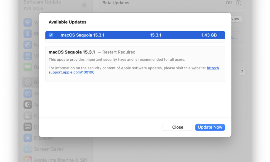Viewport: 270px width, 162px height.
Task: Open the Network globe icon
Action: 28,45
